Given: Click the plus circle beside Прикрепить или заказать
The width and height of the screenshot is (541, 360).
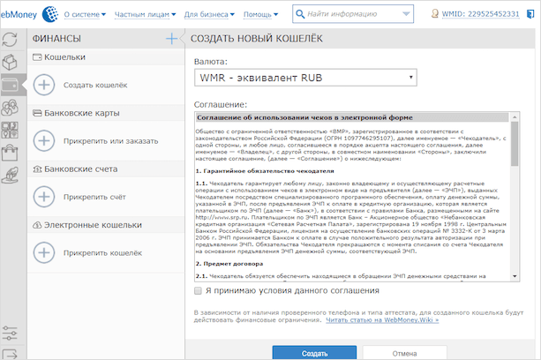Looking at the screenshot, I should tap(44, 140).
